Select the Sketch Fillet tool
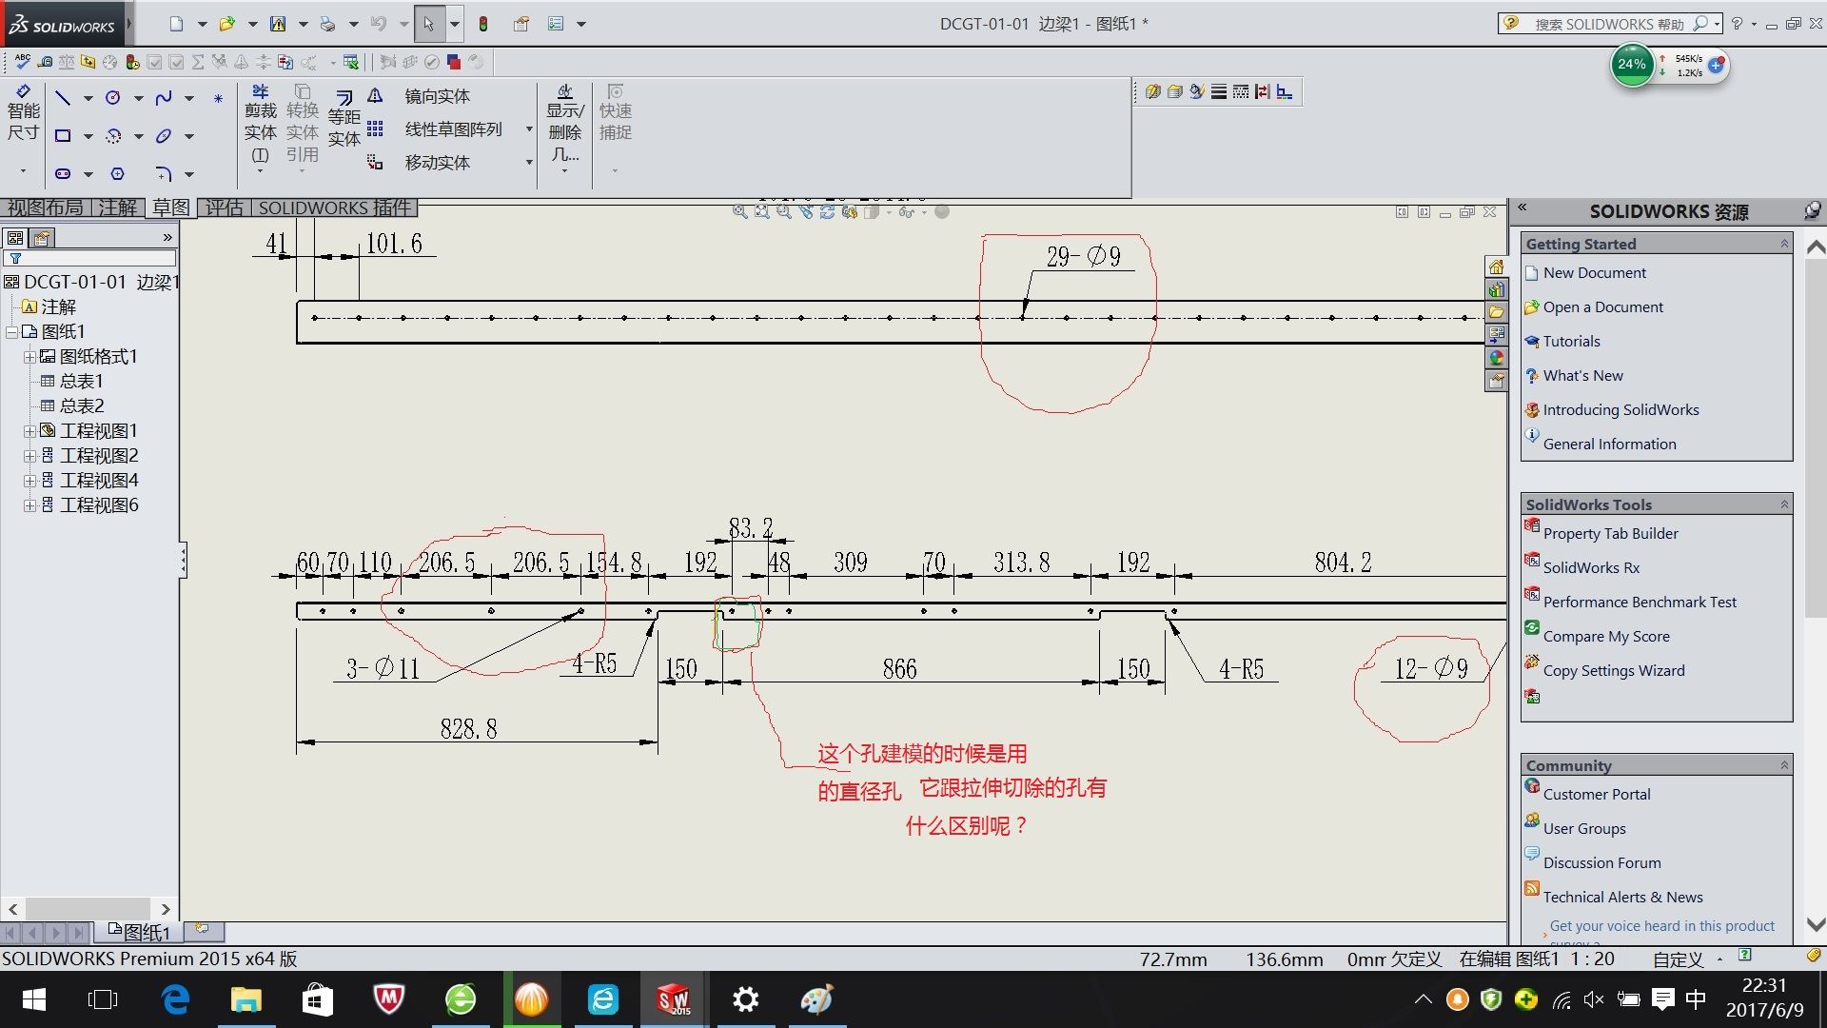Image resolution: width=1827 pixels, height=1028 pixels. [x=164, y=173]
